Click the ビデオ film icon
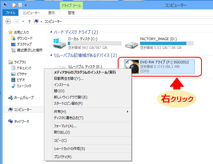The height and width of the screenshot is (164, 213). point(13,80)
